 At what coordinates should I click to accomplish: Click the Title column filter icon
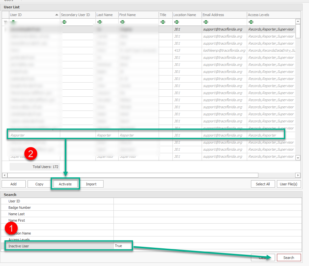(x=163, y=22)
